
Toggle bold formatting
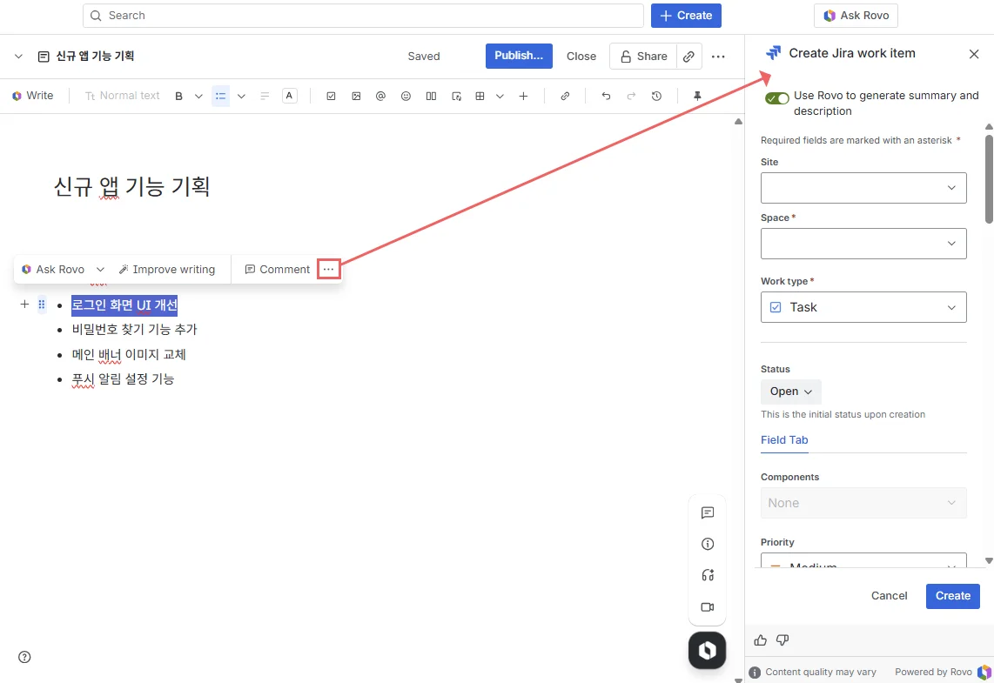179,96
